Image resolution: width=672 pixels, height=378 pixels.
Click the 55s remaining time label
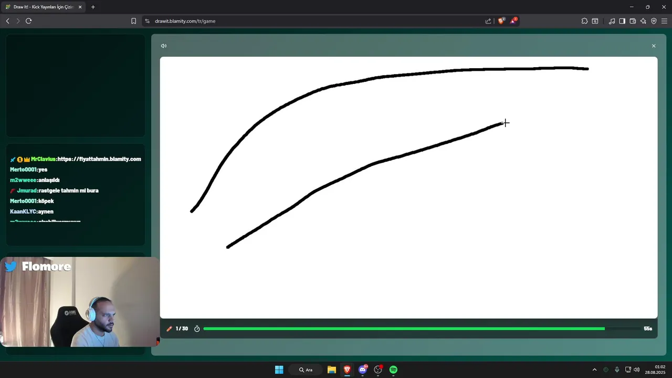[648, 329]
